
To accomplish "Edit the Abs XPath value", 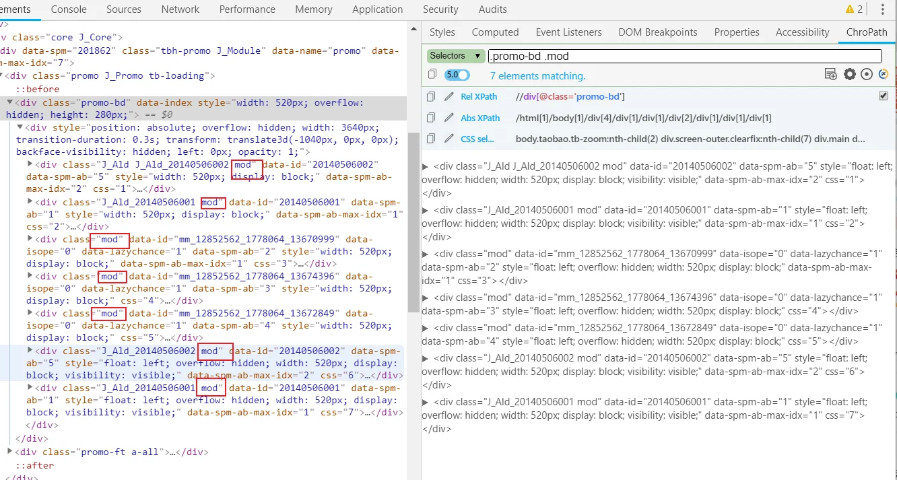I will click(x=449, y=118).
